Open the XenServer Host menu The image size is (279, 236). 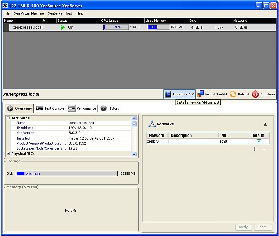(60, 13)
